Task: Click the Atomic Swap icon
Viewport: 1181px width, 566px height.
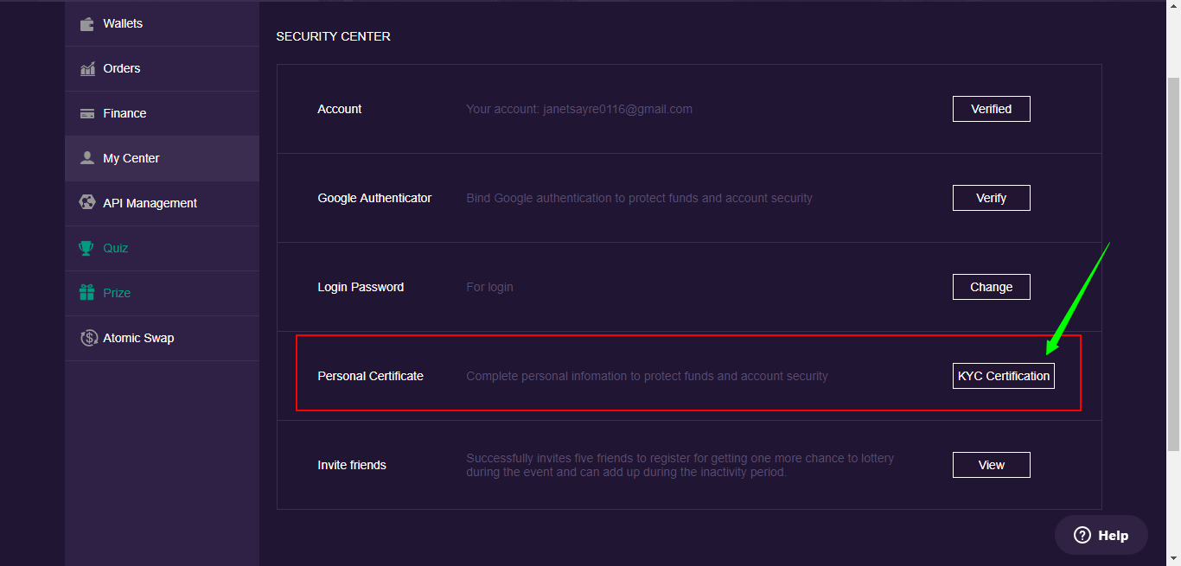Action: (88, 338)
